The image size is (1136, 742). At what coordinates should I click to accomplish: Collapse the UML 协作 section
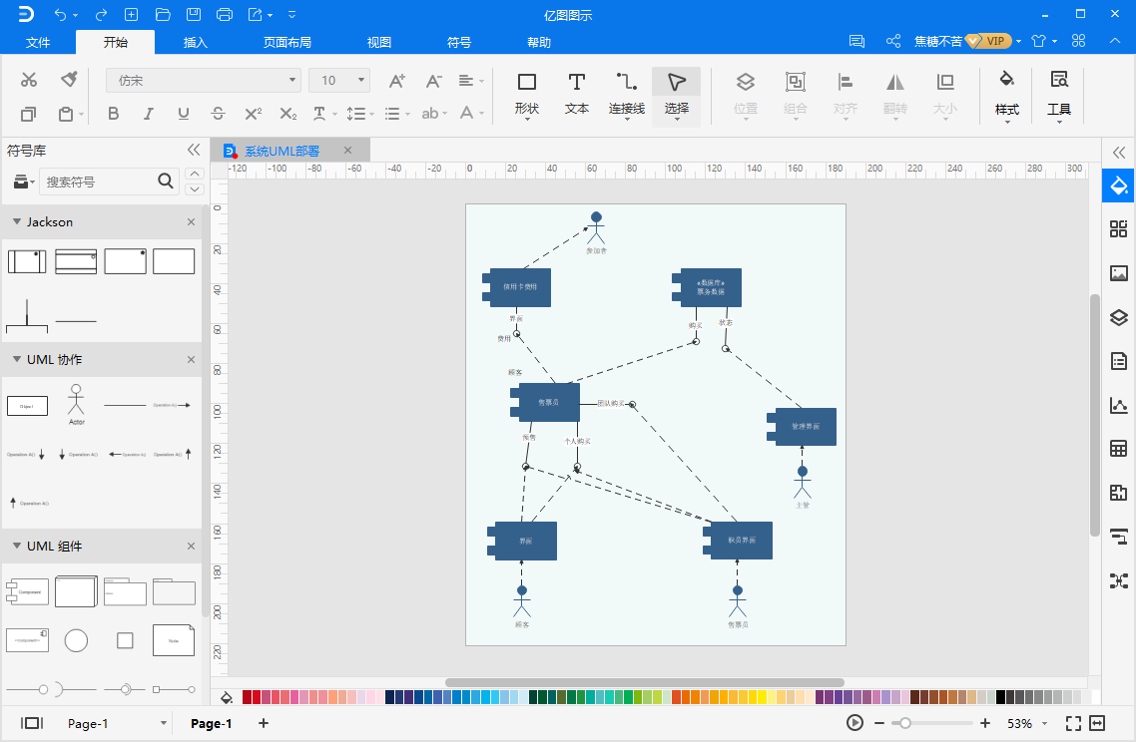point(17,359)
